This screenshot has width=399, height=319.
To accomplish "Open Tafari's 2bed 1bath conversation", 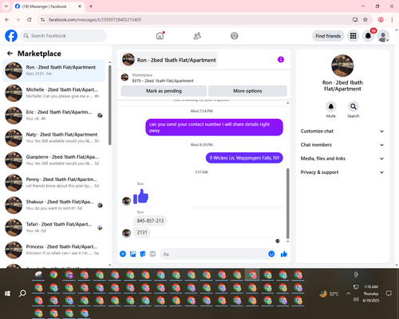I will click(x=53, y=227).
